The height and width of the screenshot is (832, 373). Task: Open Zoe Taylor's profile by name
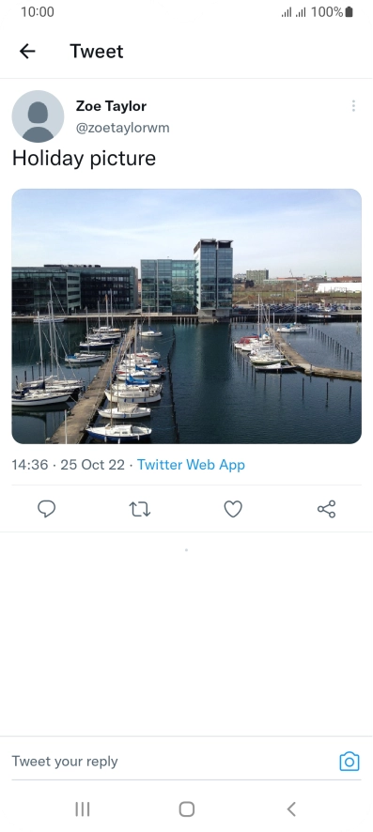[111, 105]
